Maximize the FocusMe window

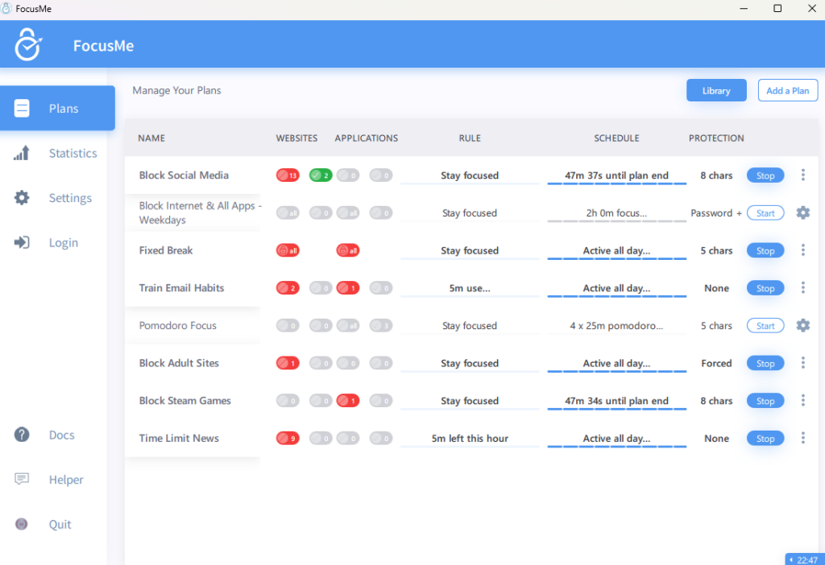pos(777,8)
